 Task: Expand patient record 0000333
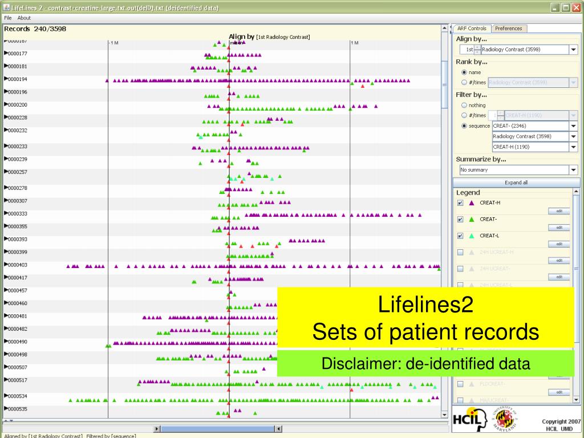tap(6, 213)
